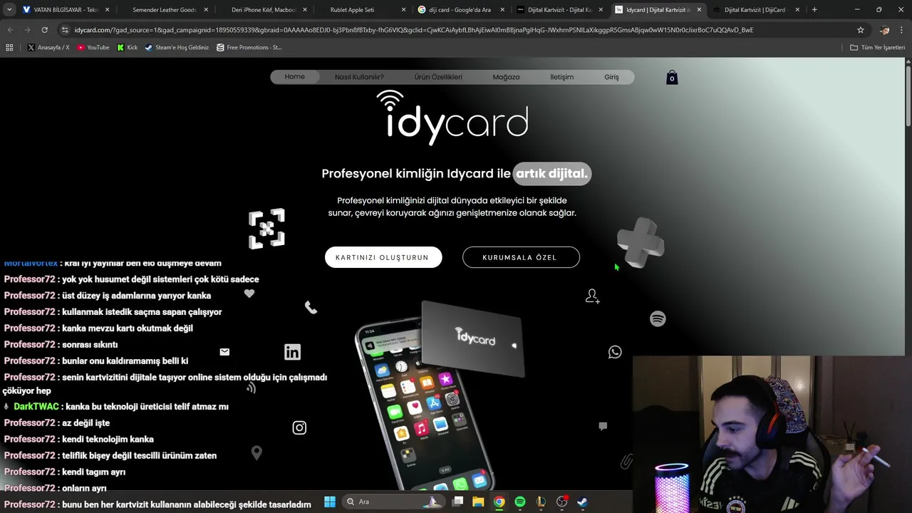
Task: Open Ürün Özellikleri menu item
Action: 438,77
